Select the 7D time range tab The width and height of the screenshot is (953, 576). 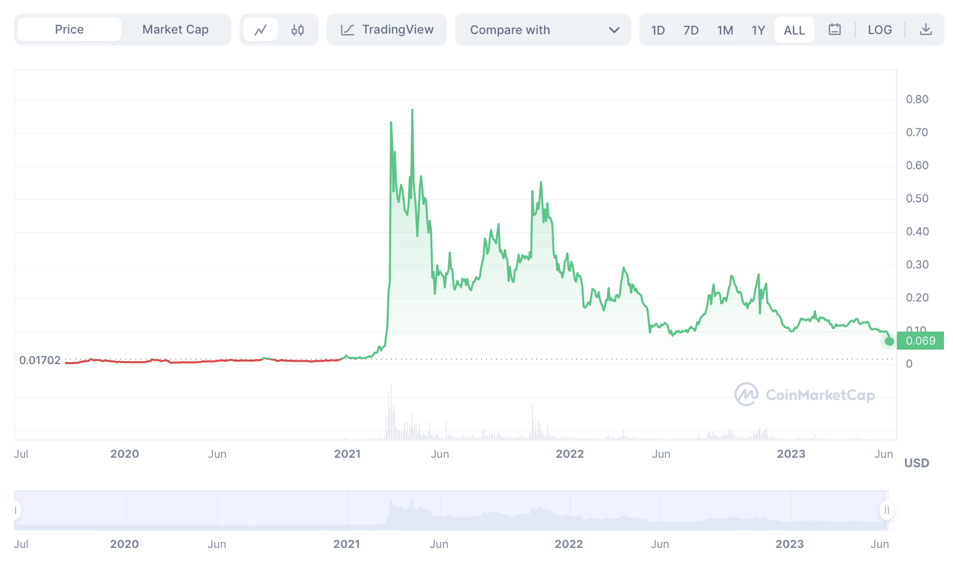[x=691, y=30]
